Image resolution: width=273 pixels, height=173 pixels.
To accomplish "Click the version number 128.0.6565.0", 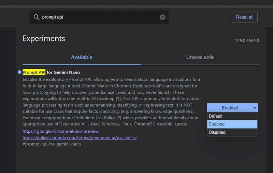I will [247, 41].
